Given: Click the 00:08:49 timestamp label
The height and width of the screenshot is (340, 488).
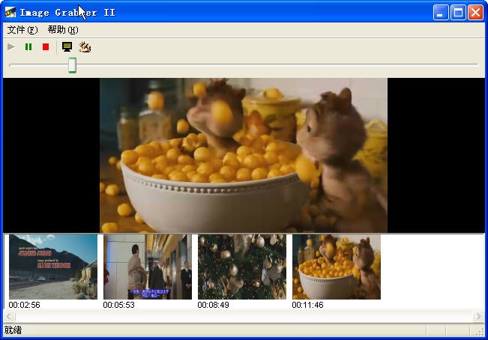Looking at the screenshot, I should click(213, 305).
